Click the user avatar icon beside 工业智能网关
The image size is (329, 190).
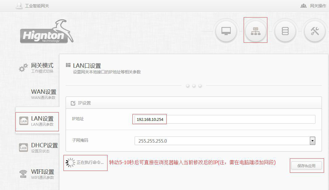point(19,6)
